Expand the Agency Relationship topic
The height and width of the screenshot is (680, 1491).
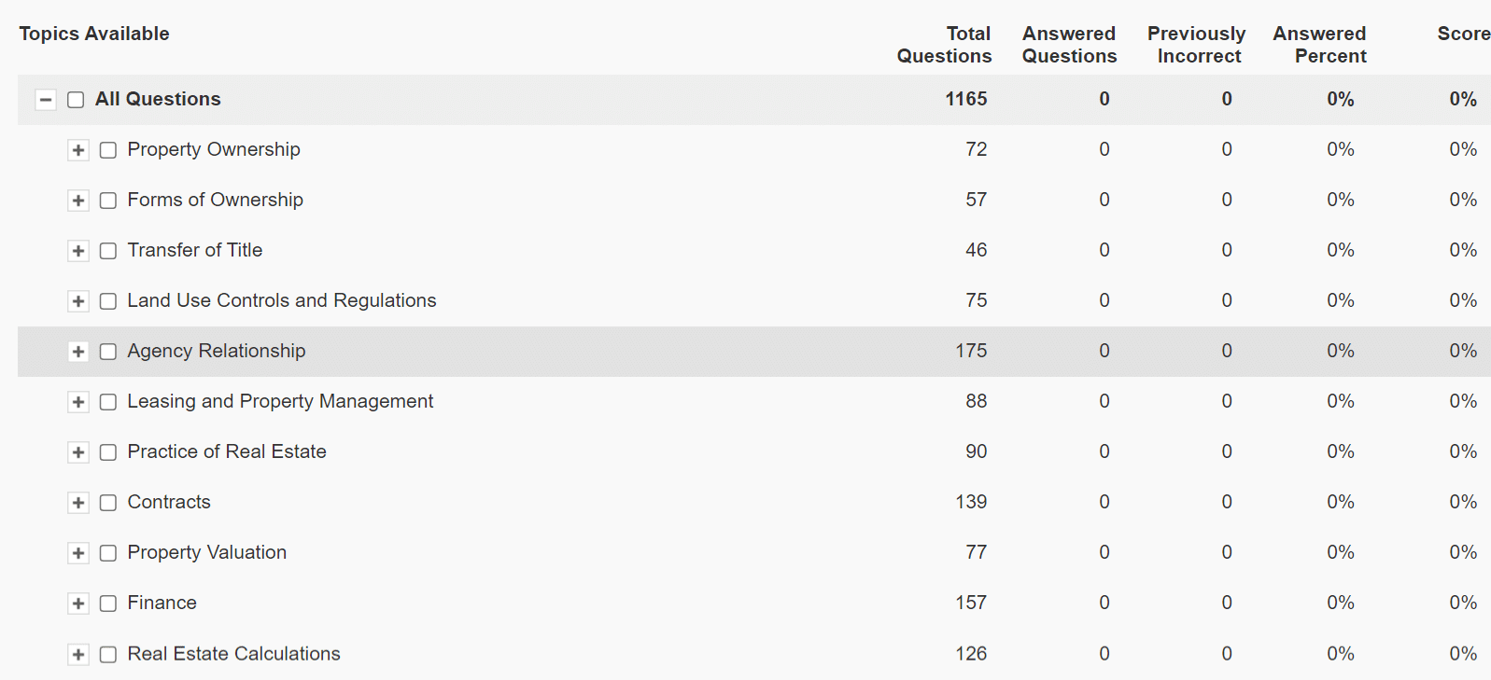click(78, 352)
